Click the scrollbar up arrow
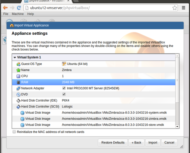This screenshot has width=190, height=153. 177,56
